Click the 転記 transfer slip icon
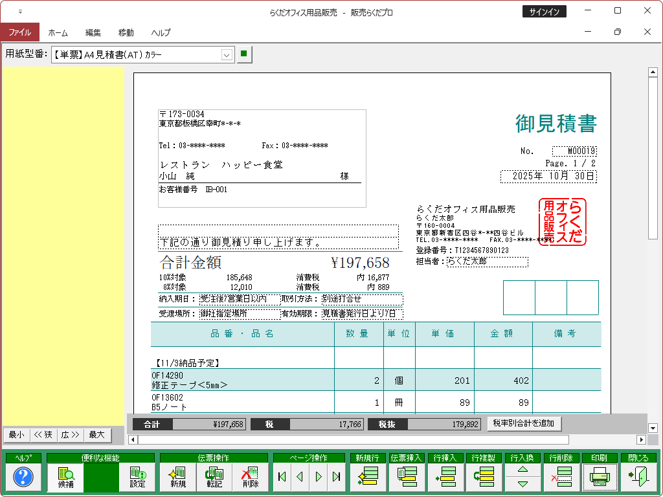 (x=214, y=478)
